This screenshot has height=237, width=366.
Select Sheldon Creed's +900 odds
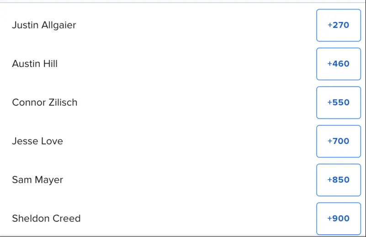(339, 218)
